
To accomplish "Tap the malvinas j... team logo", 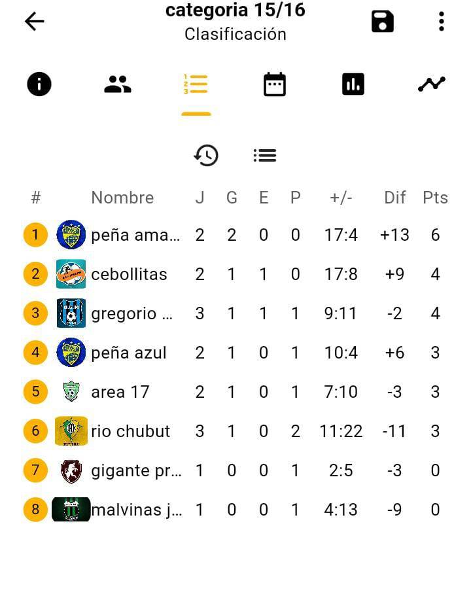I will pyautogui.click(x=71, y=509).
